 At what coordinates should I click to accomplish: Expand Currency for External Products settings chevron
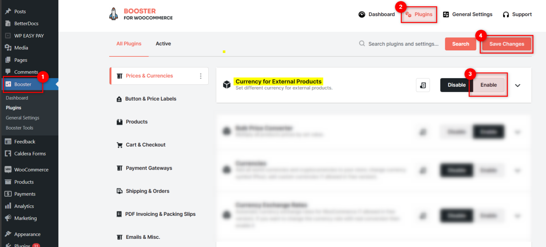pyautogui.click(x=518, y=85)
